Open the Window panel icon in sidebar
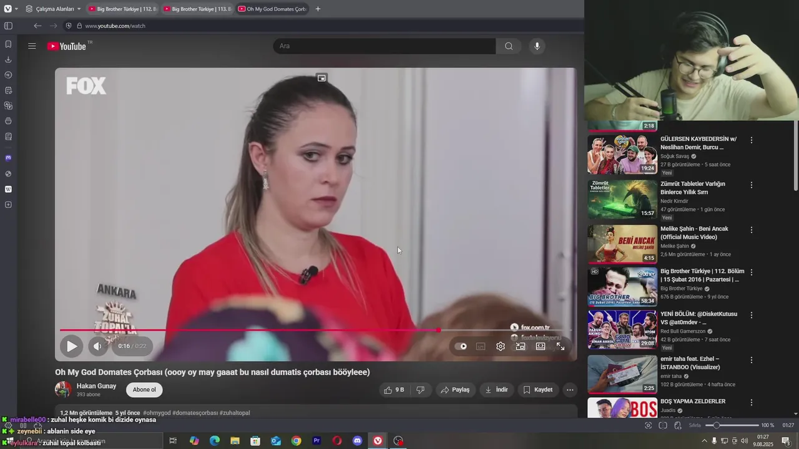This screenshot has width=799, height=449. coord(8,121)
